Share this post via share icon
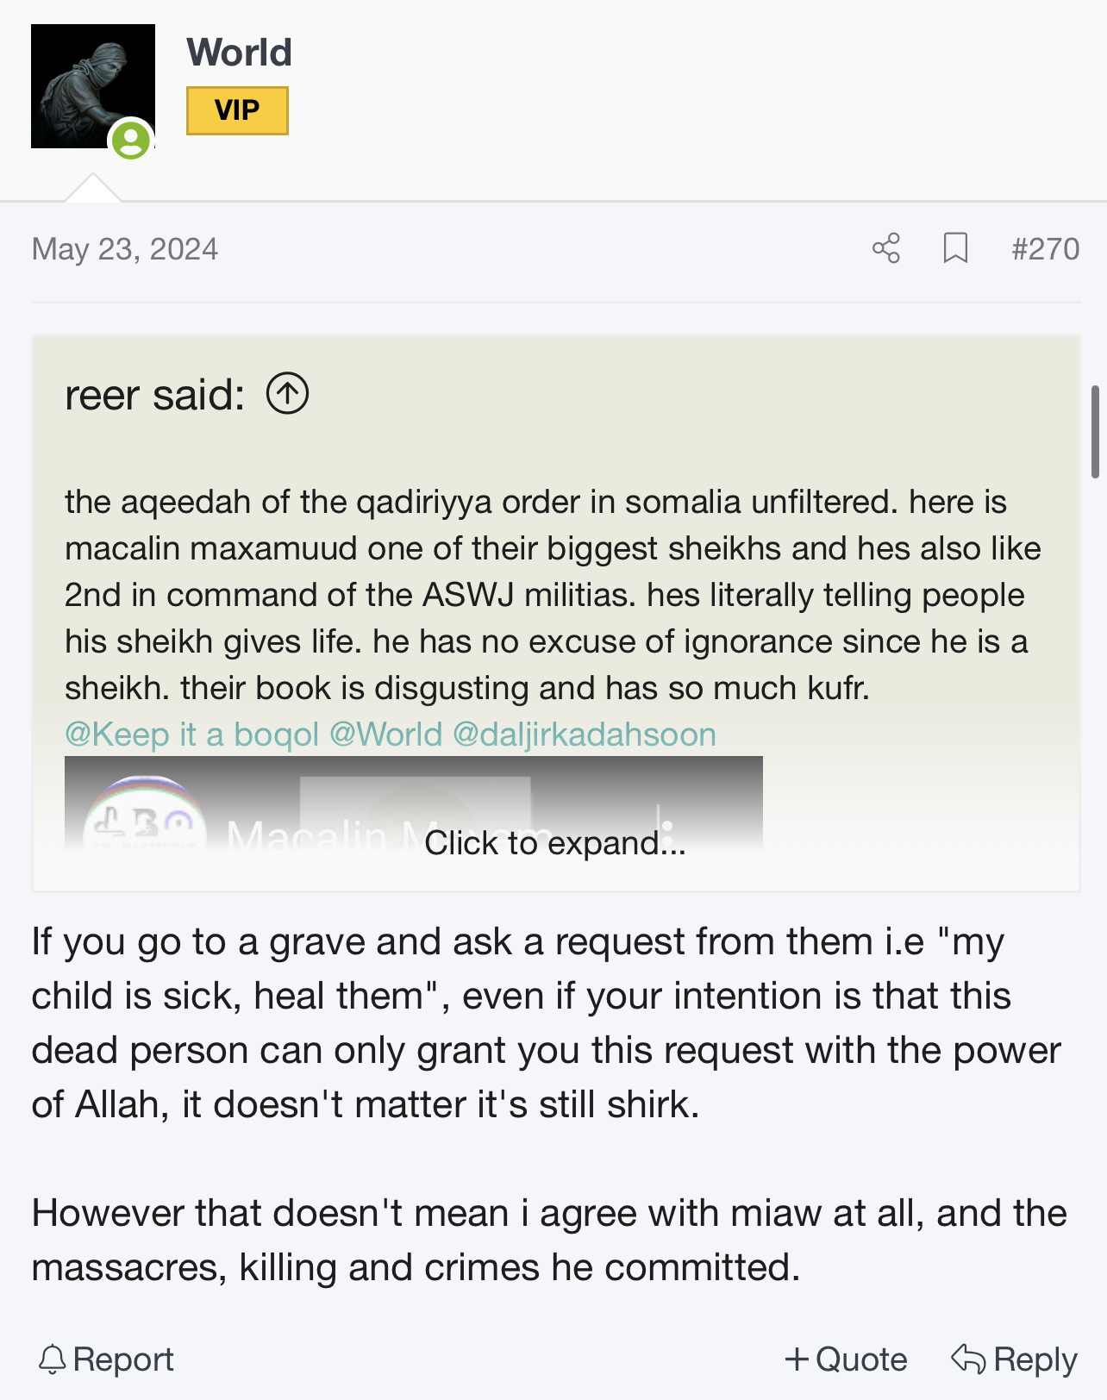Screen dimensions: 1107x1400 tap(885, 248)
